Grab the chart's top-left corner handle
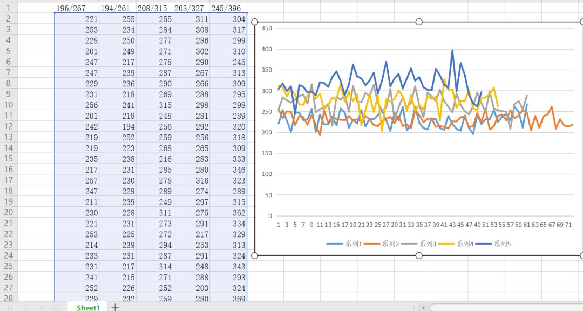 pyautogui.click(x=255, y=22)
